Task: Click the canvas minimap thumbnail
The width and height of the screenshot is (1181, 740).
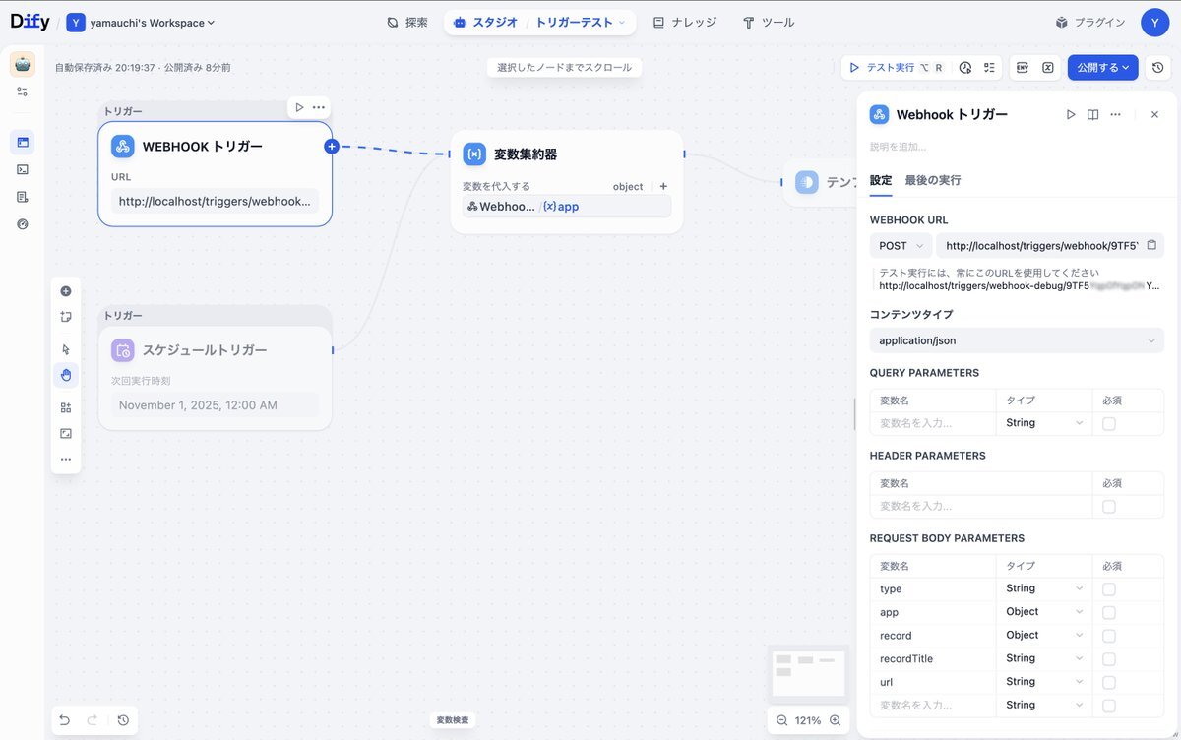Action: (x=808, y=672)
